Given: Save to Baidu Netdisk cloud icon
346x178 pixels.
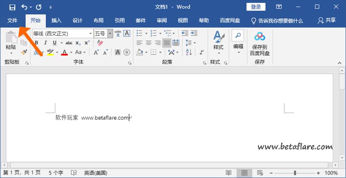Looking at the screenshot, I should [259, 37].
